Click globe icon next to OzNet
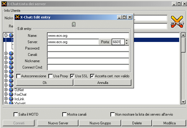 point(11,90)
